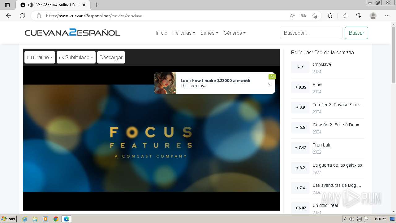Open Las aventuras de Dog entry

337,185
